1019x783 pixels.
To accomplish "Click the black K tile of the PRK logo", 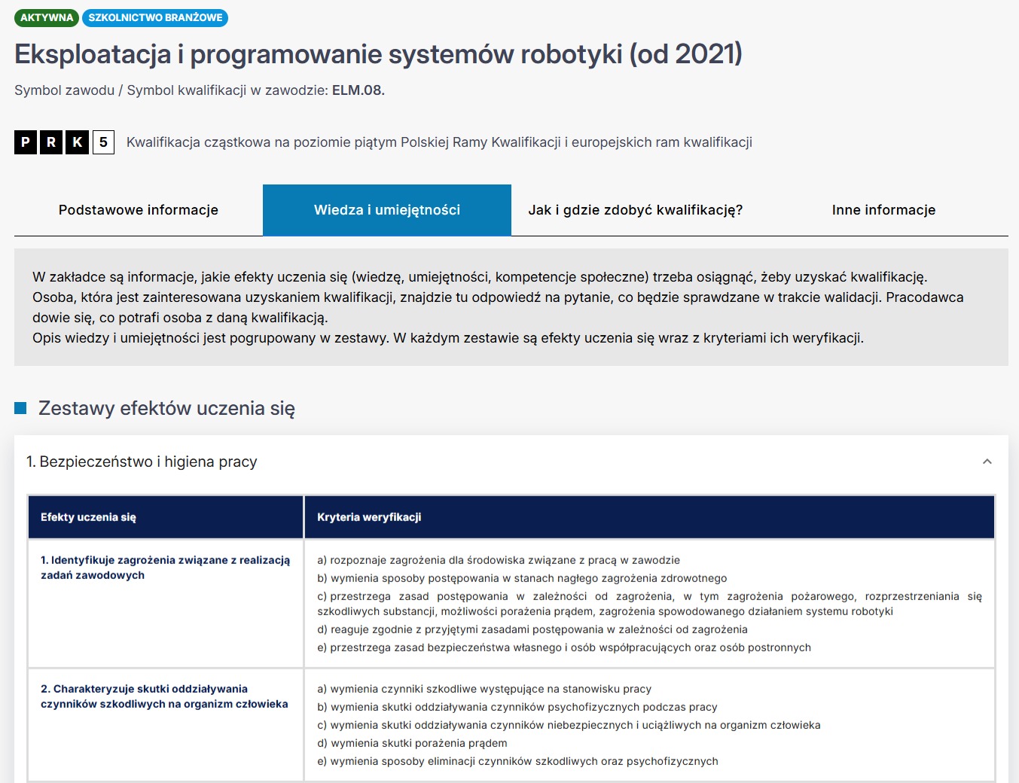I will click(x=77, y=142).
